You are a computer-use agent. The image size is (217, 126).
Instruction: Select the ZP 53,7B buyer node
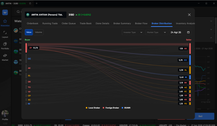34,48
